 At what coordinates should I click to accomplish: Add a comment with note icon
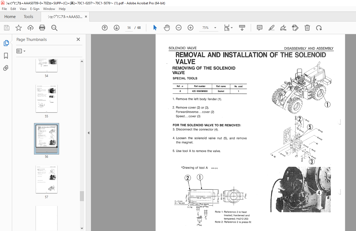click(x=260, y=28)
